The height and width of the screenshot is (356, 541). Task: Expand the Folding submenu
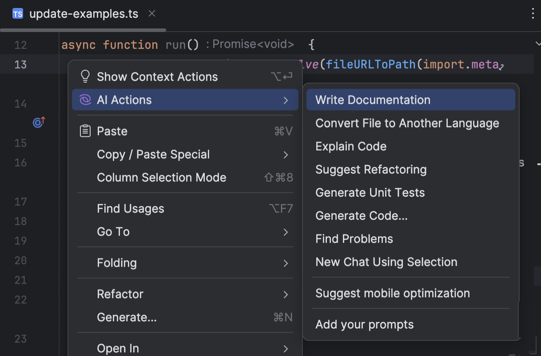[286, 263]
